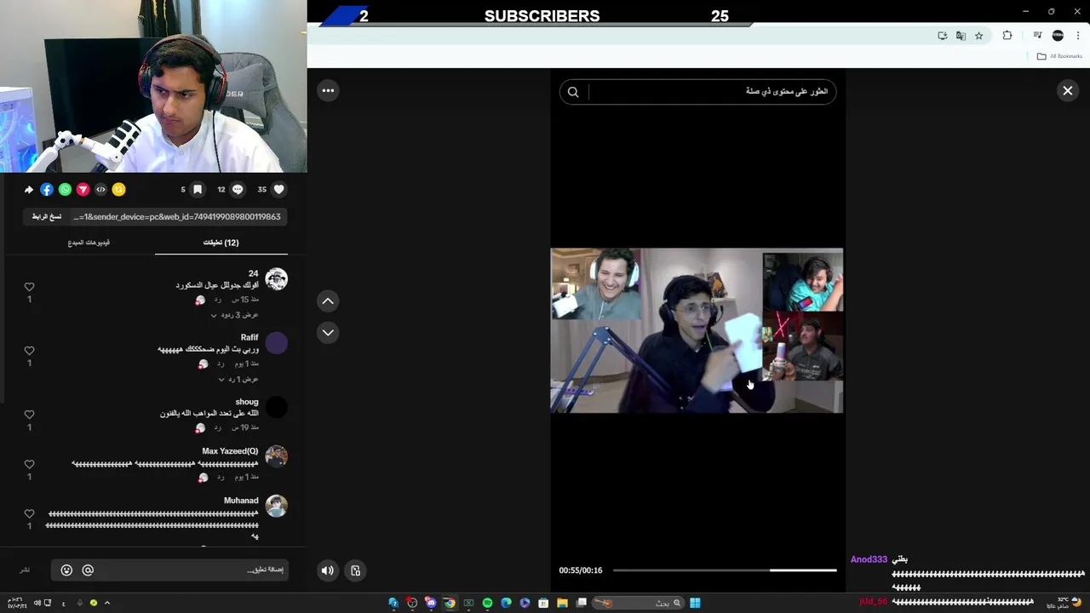Open Chrome media controls icon
This screenshot has height=613, width=1090.
tap(1037, 36)
